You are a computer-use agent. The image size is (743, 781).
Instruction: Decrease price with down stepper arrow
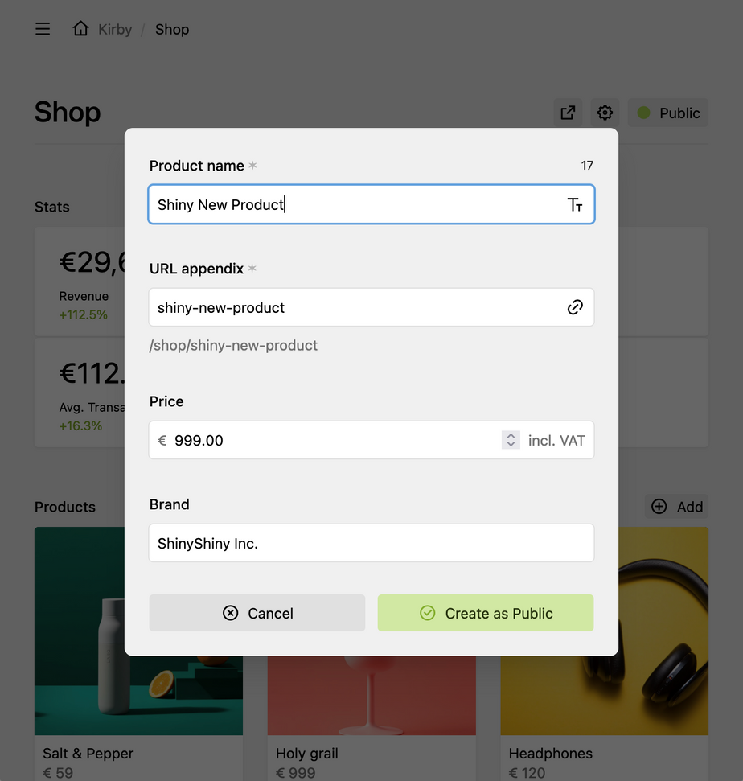(511, 445)
